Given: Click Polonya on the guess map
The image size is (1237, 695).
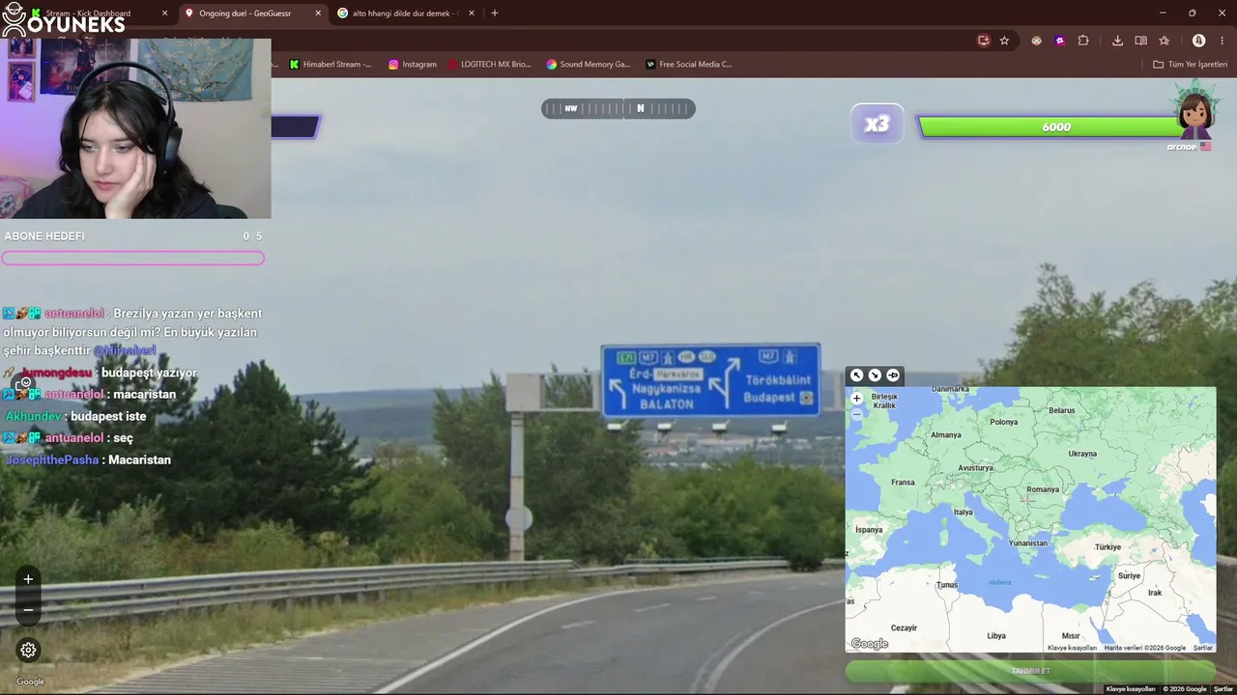Looking at the screenshot, I should pos(1004,422).
